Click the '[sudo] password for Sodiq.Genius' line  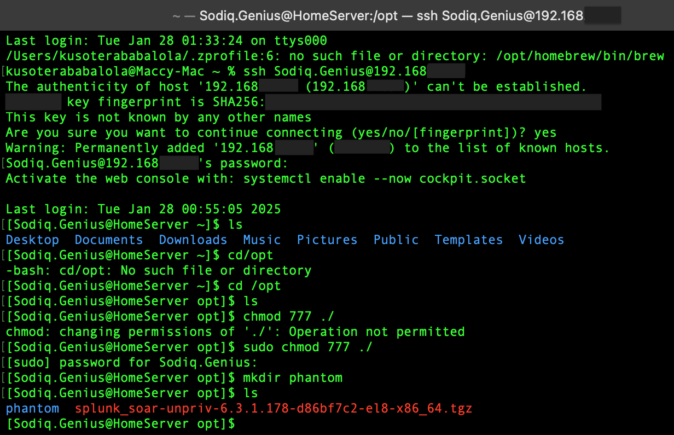click(131, 362)
